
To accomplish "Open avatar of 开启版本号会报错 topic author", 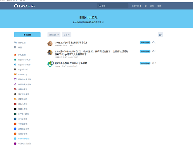I will point(50,64).
